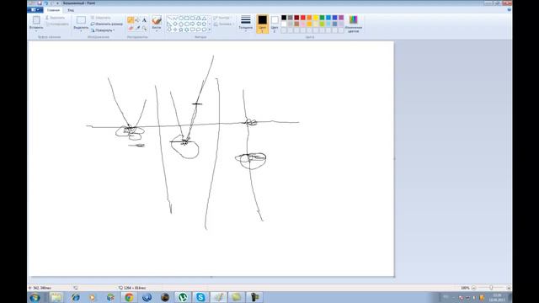Choose the curve shape
This screenshot has width=539, height=303.
(x=175, y=19)
